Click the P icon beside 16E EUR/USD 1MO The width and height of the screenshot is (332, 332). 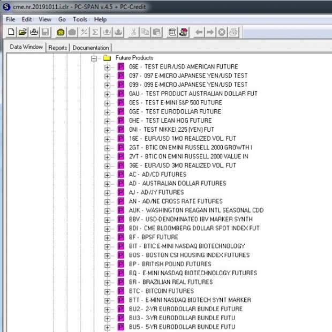click(x=121, y=139)
